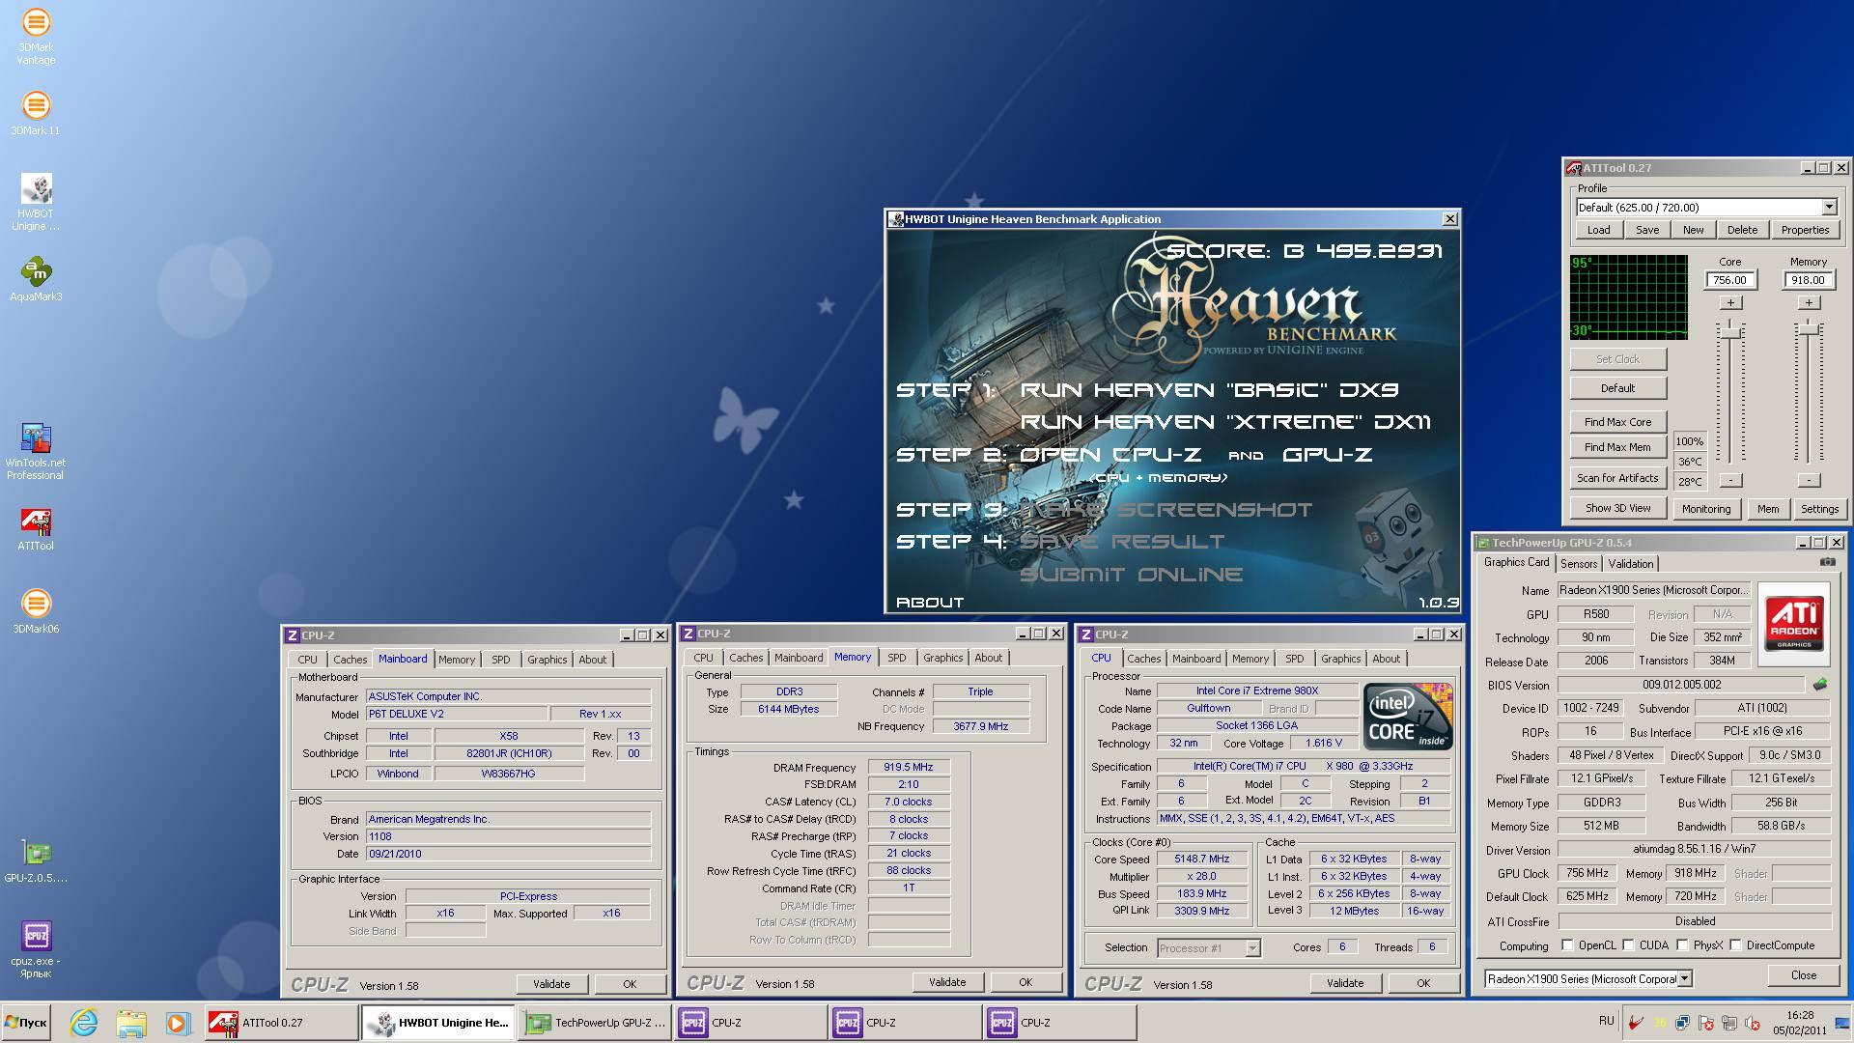Open the ATITool desktop icon
The height and width of the screenshot is (1043, 1854).
(36, 529)
